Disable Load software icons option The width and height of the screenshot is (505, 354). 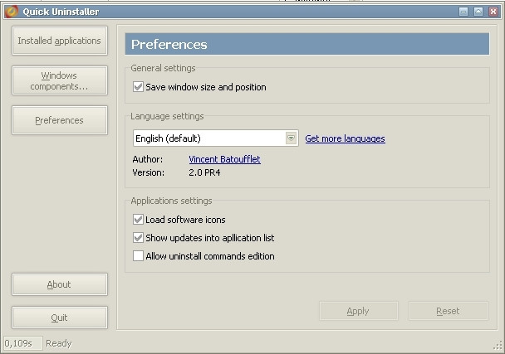click(138, 219)
